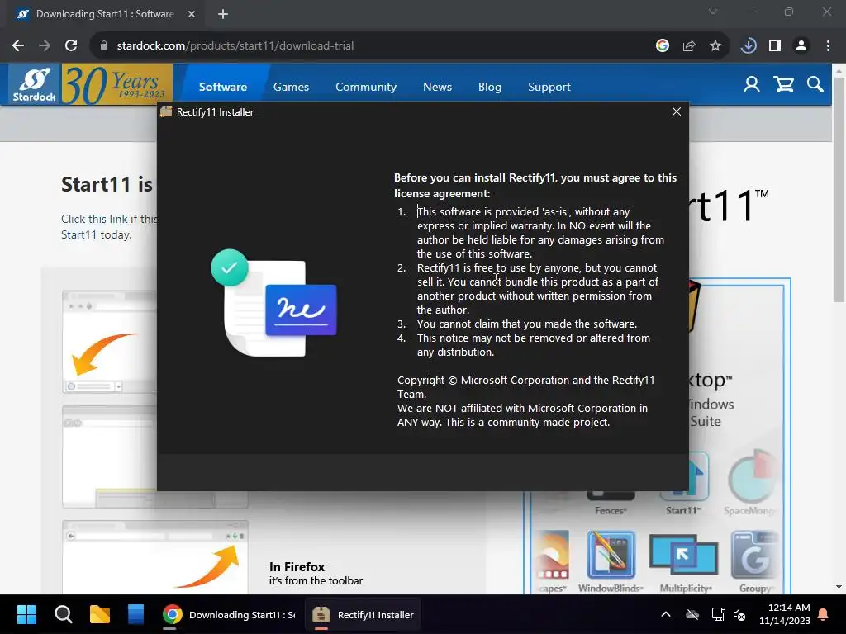Switch to Chrome Downloading Start11 taskbar button

[229, 614]
